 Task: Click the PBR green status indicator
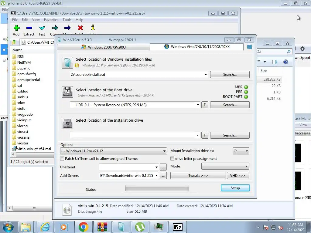(246, 92)
